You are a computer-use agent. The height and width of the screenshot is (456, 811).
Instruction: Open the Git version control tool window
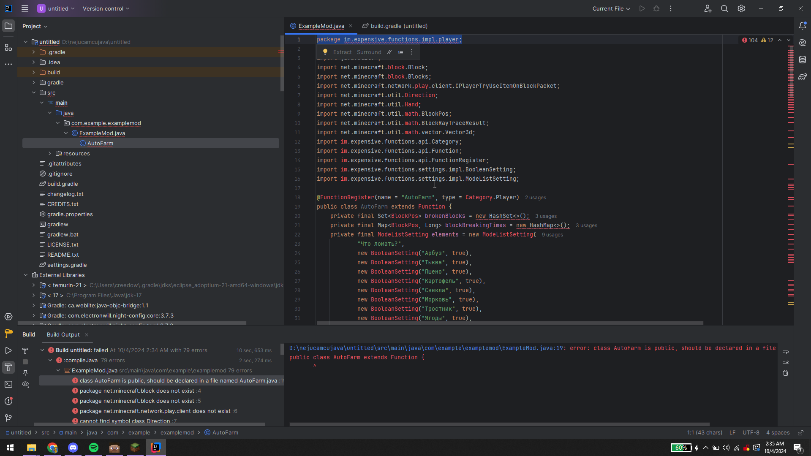point(8,418)
